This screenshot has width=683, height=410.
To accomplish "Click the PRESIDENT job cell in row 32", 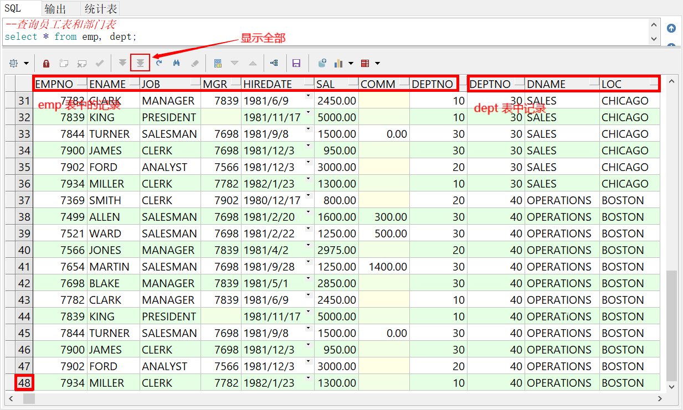I will click(170, 117).
